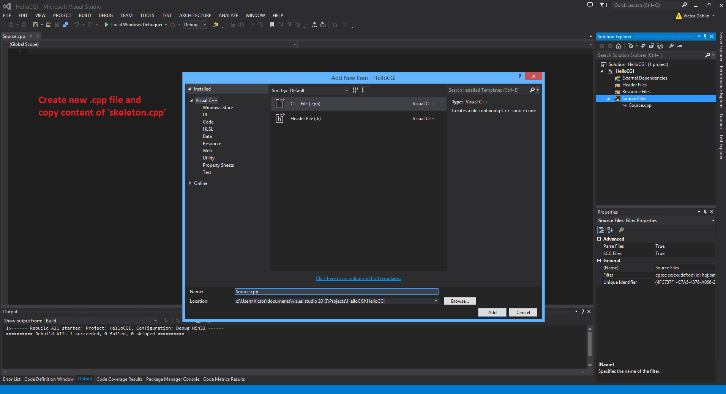This screenshot has height=394, width=726.
Task: Collapse the General property category
Action: pyautogui.click(x=599, y=261)
